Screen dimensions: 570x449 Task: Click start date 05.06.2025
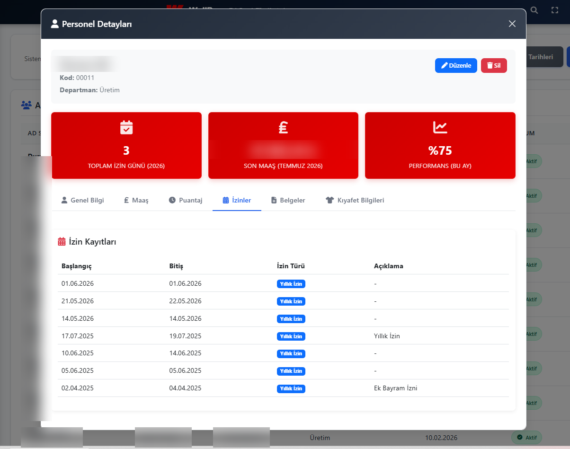[78, 371]
